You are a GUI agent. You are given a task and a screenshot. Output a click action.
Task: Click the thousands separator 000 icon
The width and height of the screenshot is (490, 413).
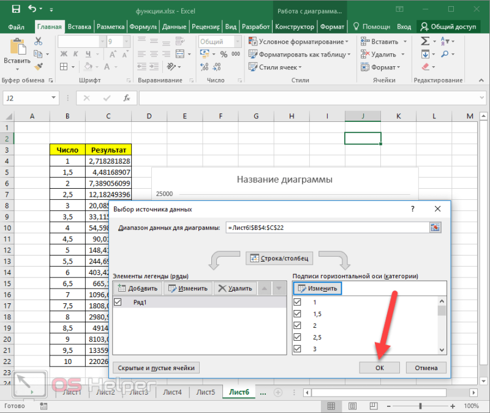[x=236, y=54]
